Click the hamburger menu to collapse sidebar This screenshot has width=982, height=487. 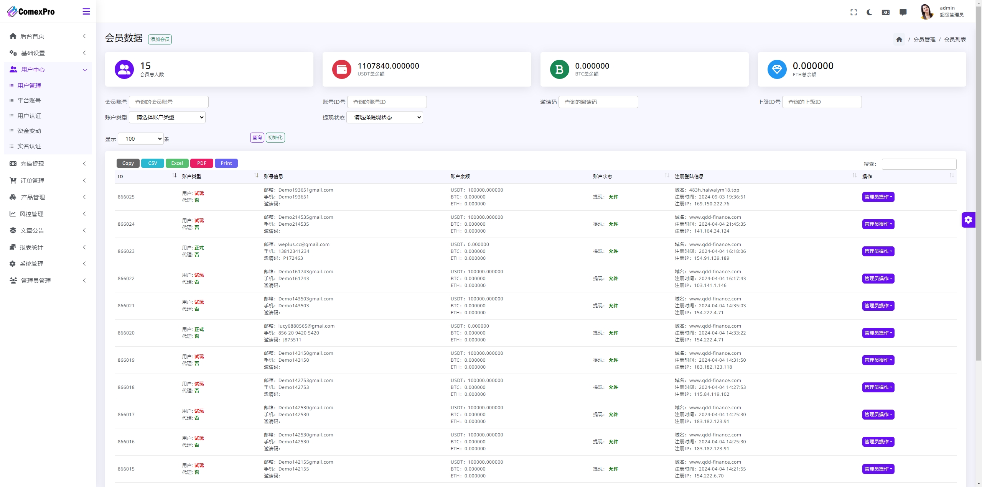pos(86,11)
